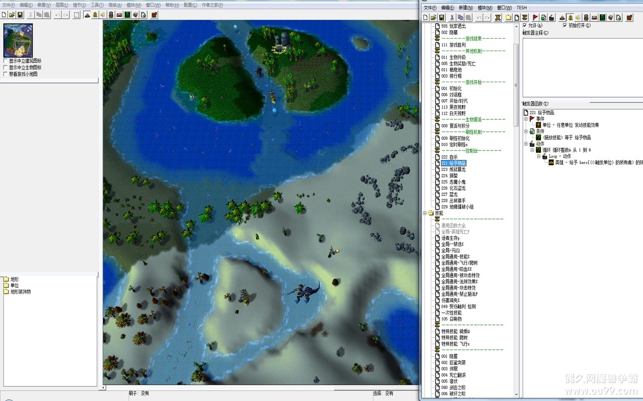The width and height of the screenshot is (643, 401).
Task: Open Sound Editor speaker icon in main toolbar
Action: (103, 15)
